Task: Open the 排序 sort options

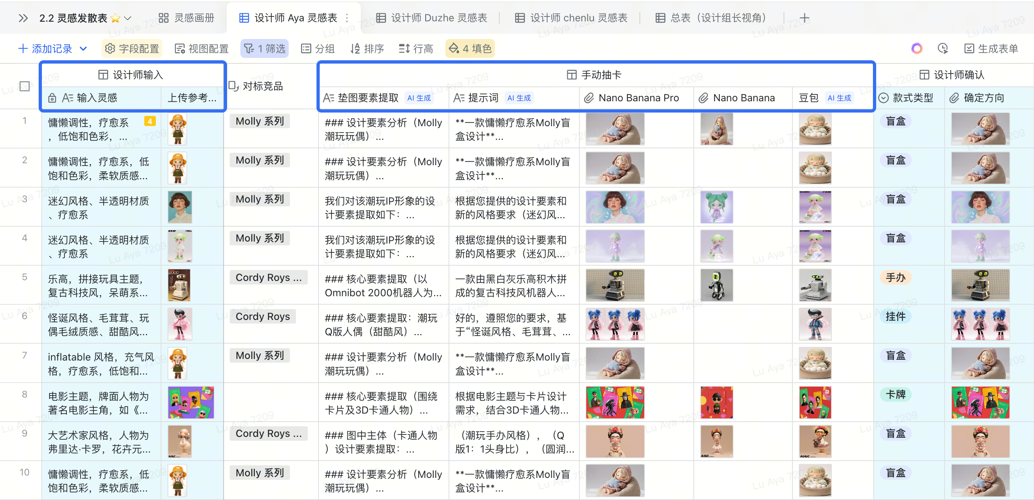Action: point(367,49)
